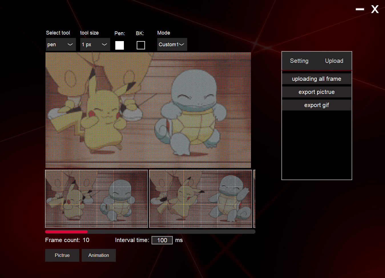Select the first frame thumbnail
The width and height of the screenshot is (385, 278).
point(96,199)
